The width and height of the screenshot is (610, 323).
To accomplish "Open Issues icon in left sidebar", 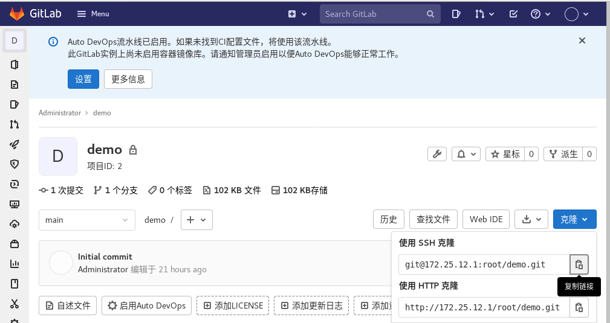I will pos(15,104).
